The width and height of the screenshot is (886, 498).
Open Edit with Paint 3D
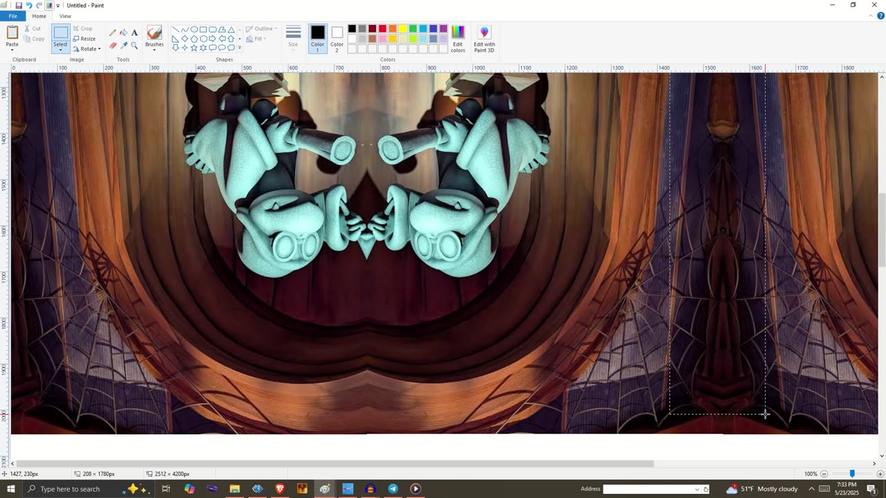(484, 39)
